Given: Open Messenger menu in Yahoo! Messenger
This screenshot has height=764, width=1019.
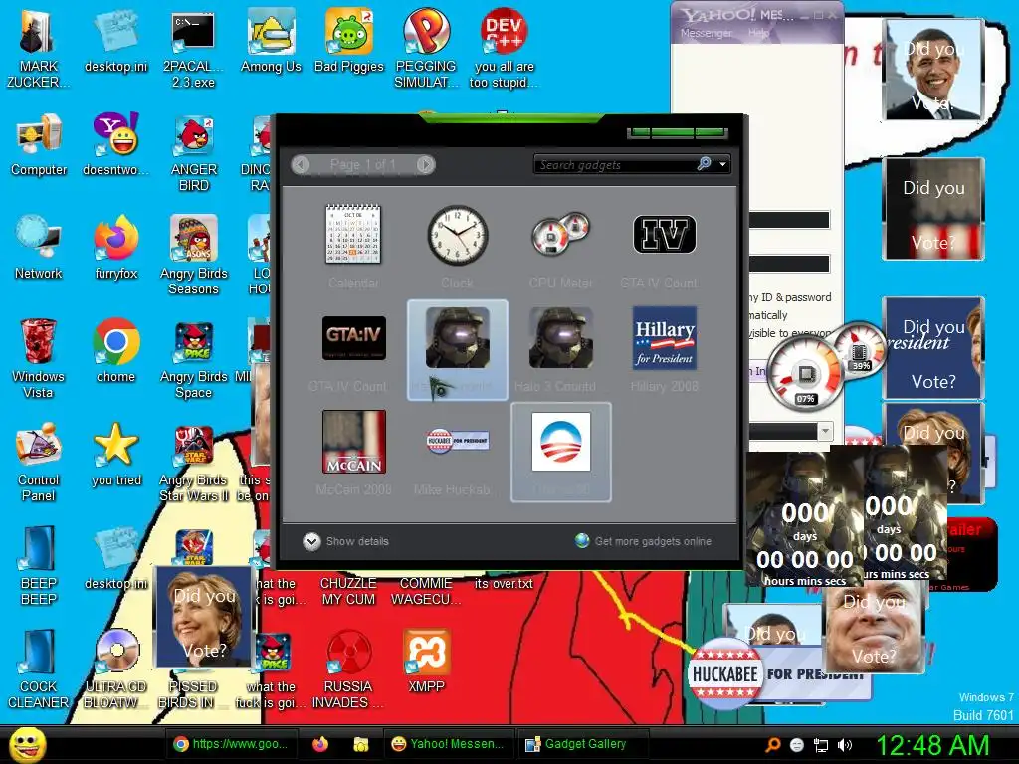Looking at the screenshot, I should (707, 33).
